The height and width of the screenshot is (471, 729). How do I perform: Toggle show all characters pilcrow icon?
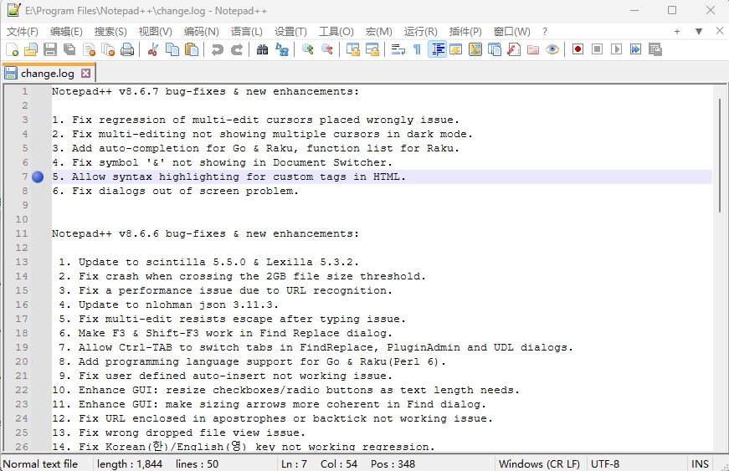pyautogui.click(x=417, y=50)
